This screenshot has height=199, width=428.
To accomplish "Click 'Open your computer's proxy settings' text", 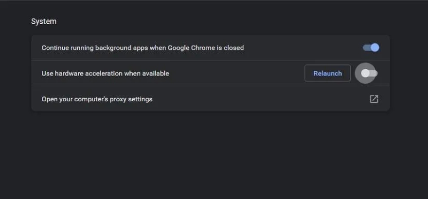I will tap(97, 99).
